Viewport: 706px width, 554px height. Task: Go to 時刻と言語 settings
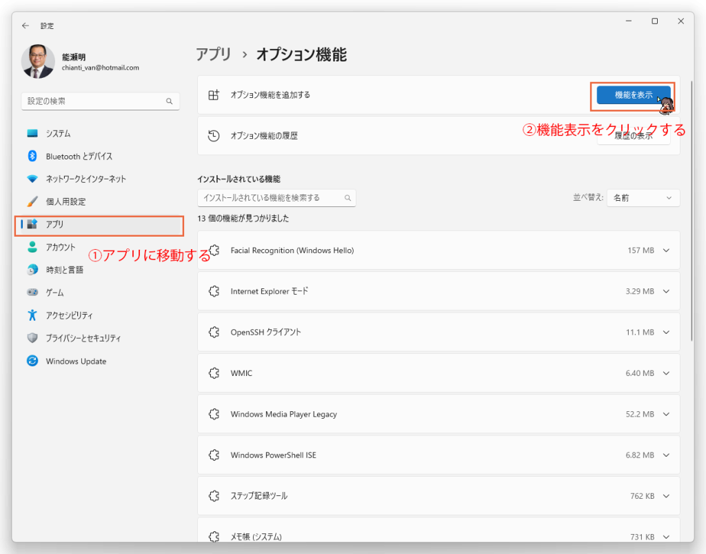[x=64, y=270]
